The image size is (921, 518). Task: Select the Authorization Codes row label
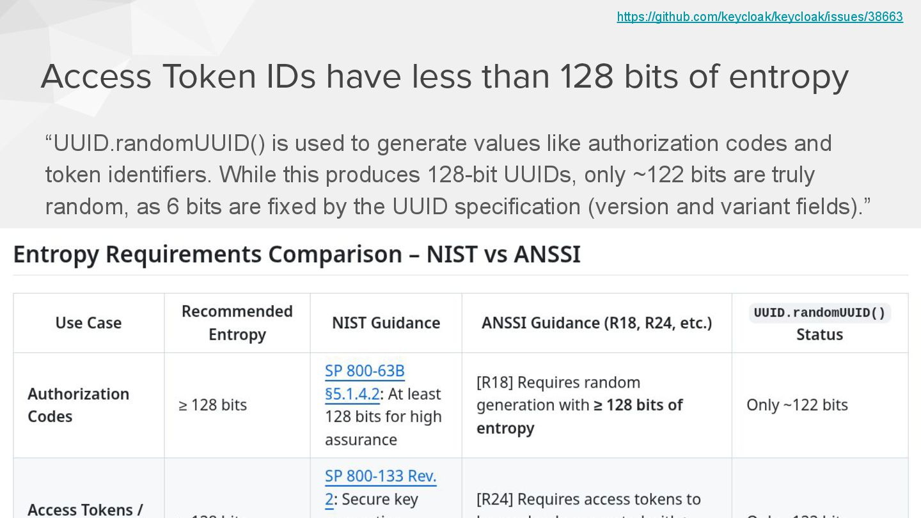[78, 405]
